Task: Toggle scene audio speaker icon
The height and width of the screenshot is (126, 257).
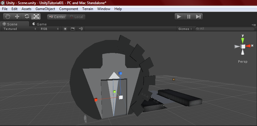Action: (x=80, y=29)
